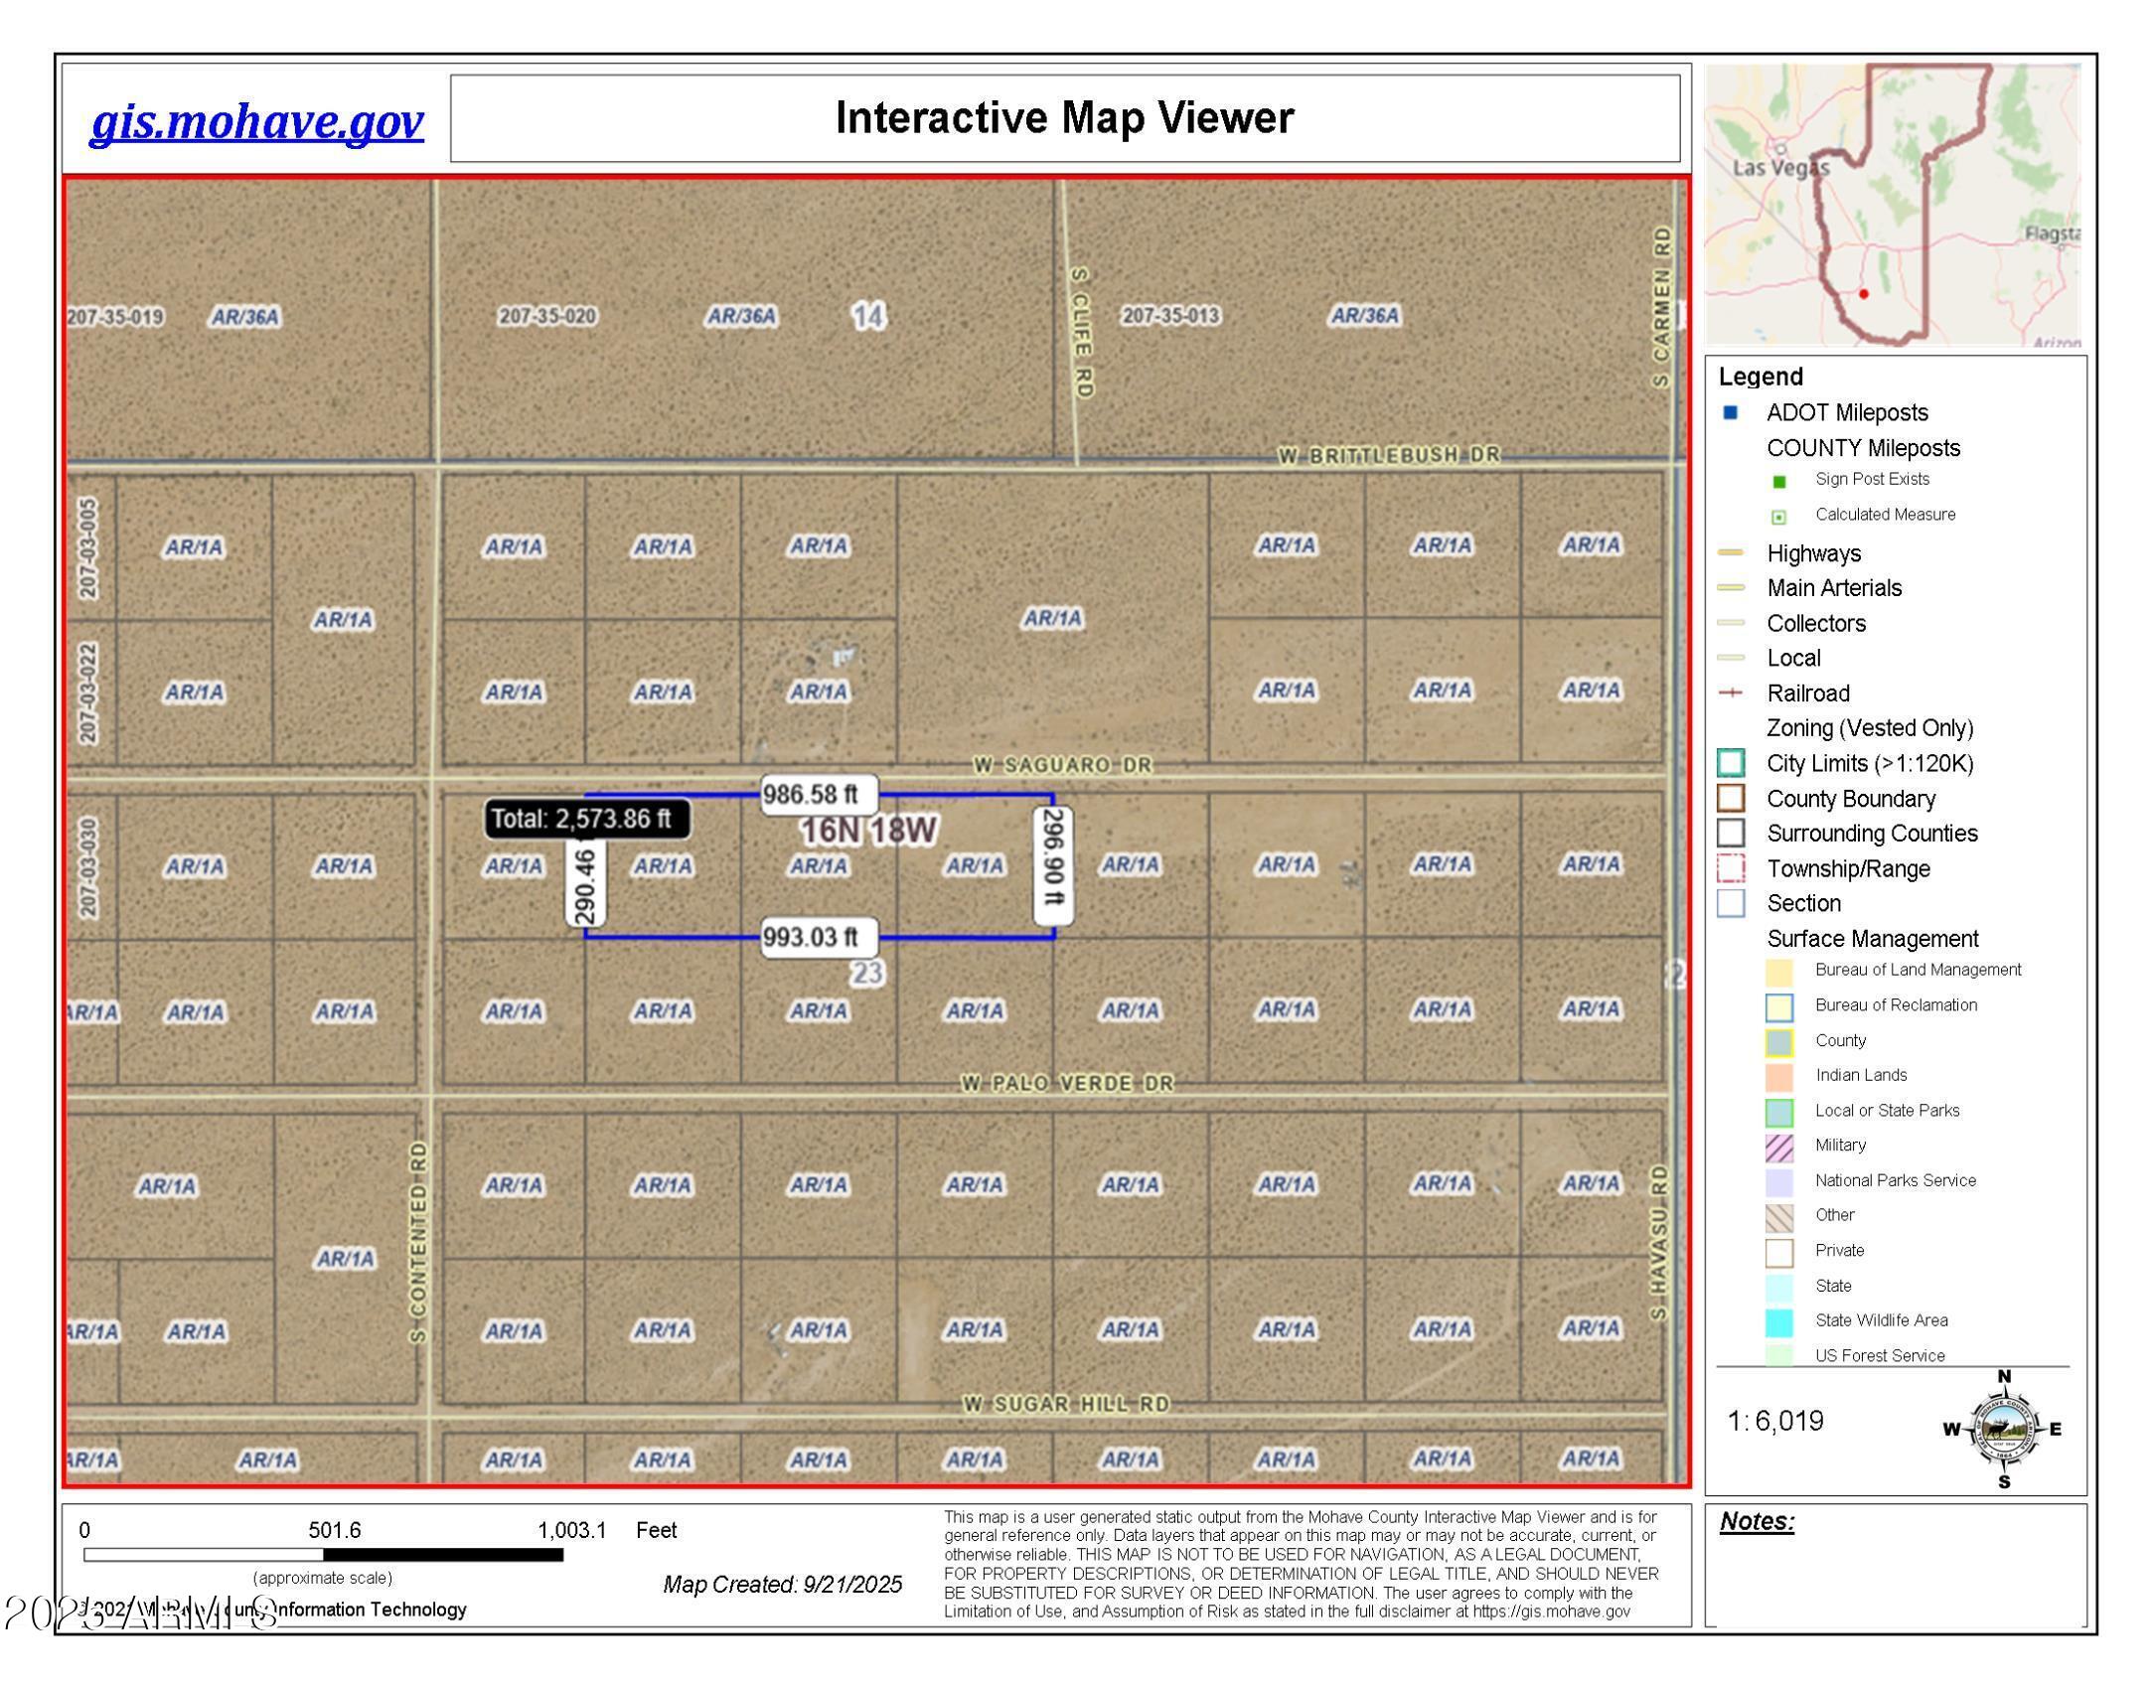The image size is (2152, 1689).
Task: Click the Notes section heading
Action: tap(1757, 1521)
